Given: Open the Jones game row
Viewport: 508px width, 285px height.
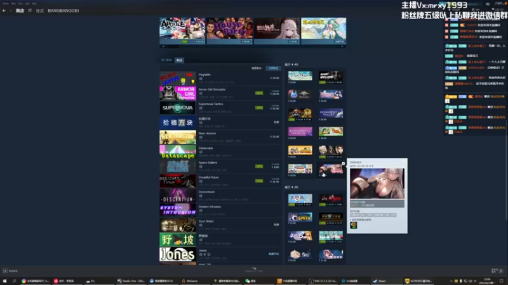Looking at the screenshot, I should [x=220, y=255].
